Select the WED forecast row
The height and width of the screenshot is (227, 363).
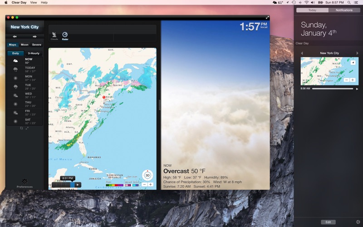(25, 95)
